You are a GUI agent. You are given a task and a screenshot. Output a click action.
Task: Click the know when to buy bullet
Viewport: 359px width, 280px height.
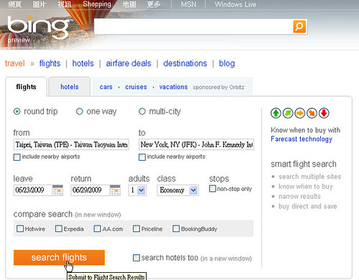coord(306,187)
